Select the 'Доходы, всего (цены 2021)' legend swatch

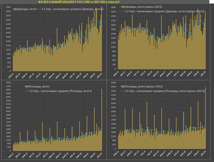pos(123,7)
